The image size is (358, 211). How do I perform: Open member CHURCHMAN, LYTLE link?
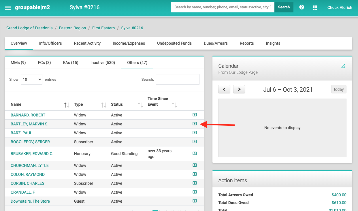click(x=30, y=165)
